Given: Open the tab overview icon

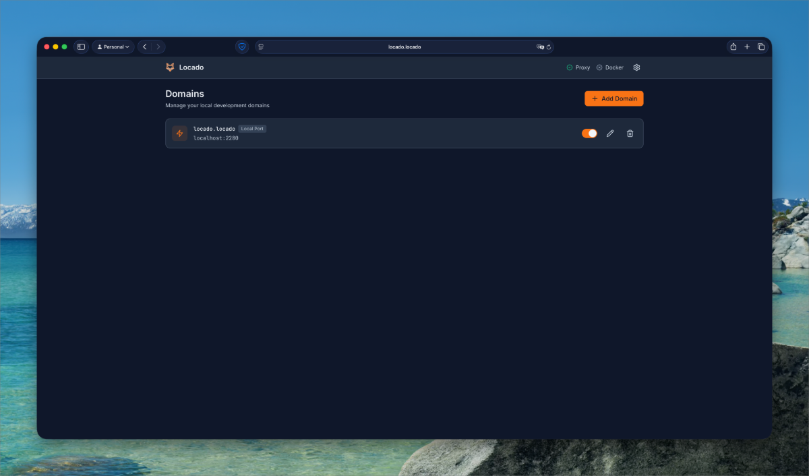Looking at the screenshot, I should (x=761, y=47).
